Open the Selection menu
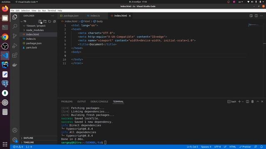Image resolution: width=266 pixels, height=149 pixels. (x=25, y=10)
